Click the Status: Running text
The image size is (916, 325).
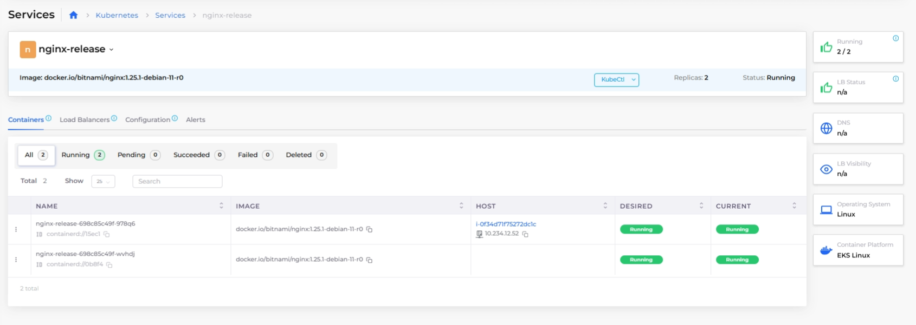coord(769,78)
